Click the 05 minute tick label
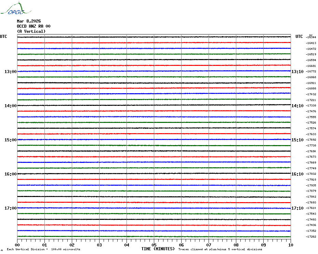The height and width of the screenshot is (254, 318). click(154, 245)
